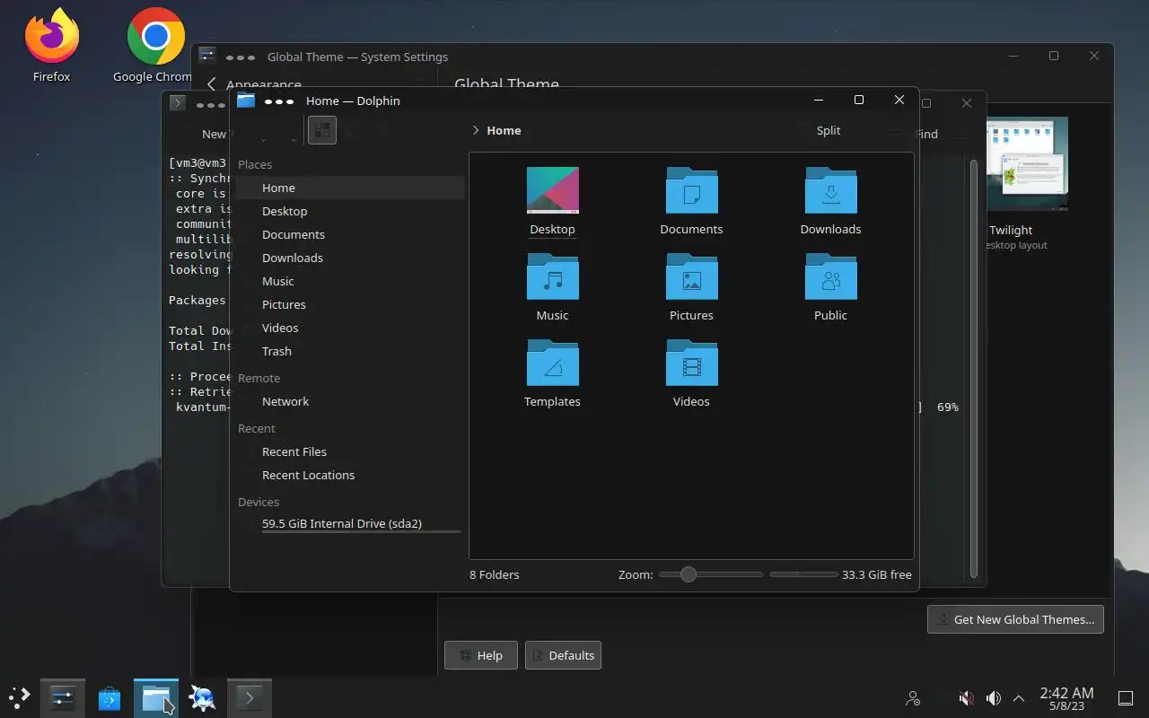Expand the chevron before Home breadcrumb
1149x718 pixels.
pyautogui.click(x=475, y=130)
